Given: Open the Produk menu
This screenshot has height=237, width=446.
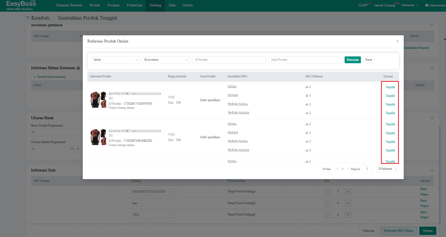Looking at the screenshot, I should (x=95, y=5).
